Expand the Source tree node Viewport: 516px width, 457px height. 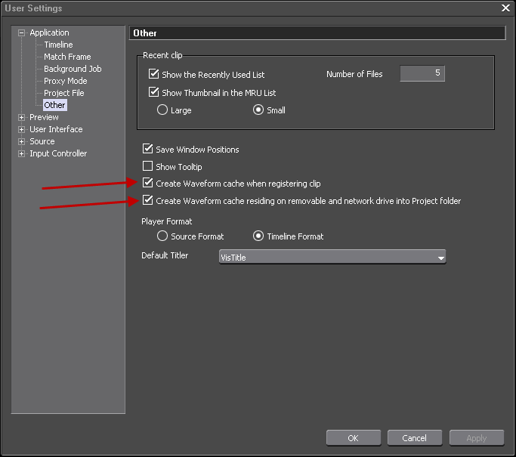22,142
